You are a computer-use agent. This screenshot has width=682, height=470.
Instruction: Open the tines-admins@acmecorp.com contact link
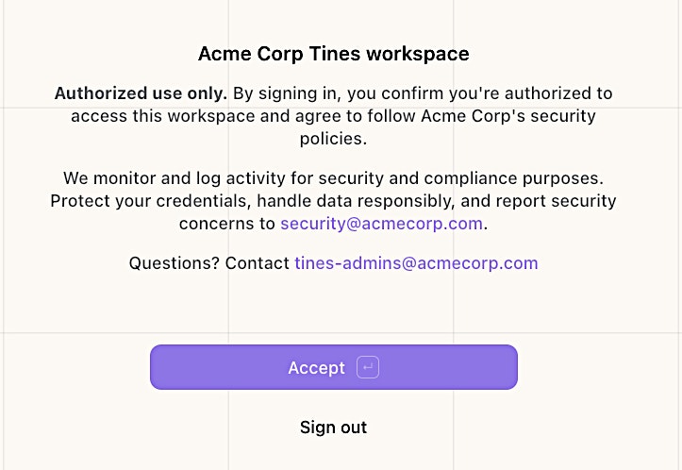pos(416,263)
